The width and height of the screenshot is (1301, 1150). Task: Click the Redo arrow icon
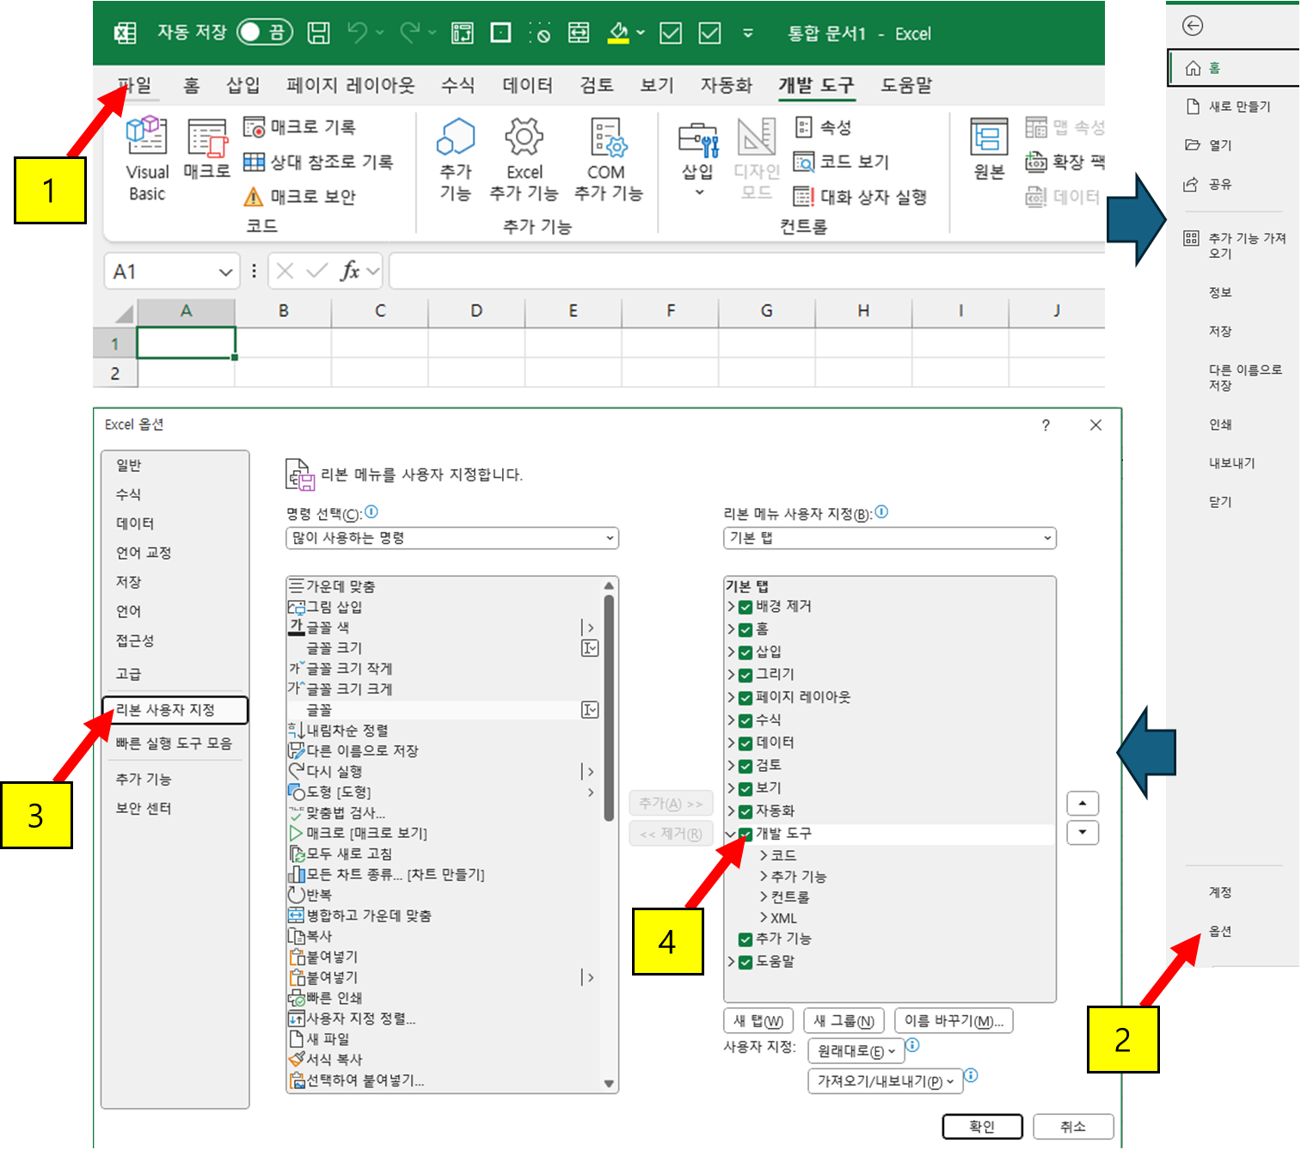tap(410, 34)
